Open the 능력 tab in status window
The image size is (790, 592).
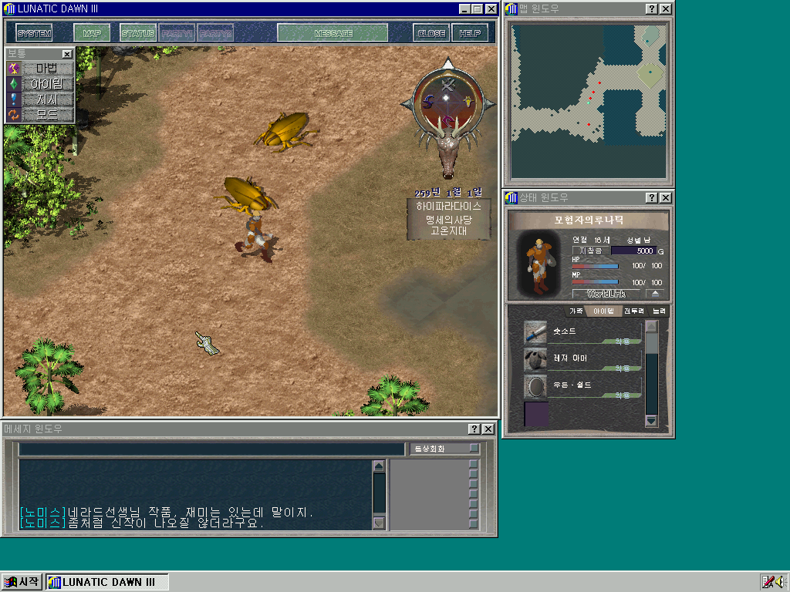(x=659, y=311)
